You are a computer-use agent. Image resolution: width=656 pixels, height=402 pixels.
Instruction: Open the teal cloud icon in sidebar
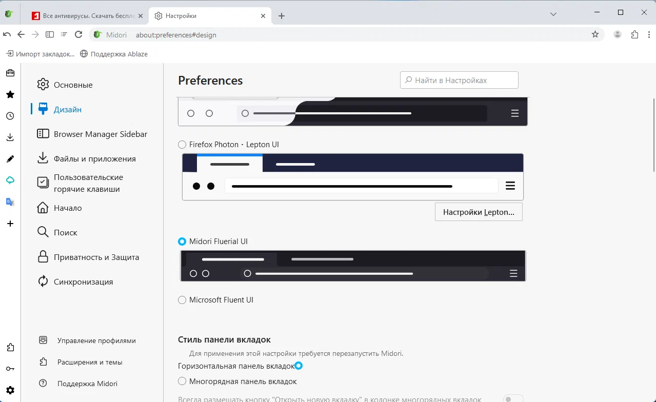(10, 180)
